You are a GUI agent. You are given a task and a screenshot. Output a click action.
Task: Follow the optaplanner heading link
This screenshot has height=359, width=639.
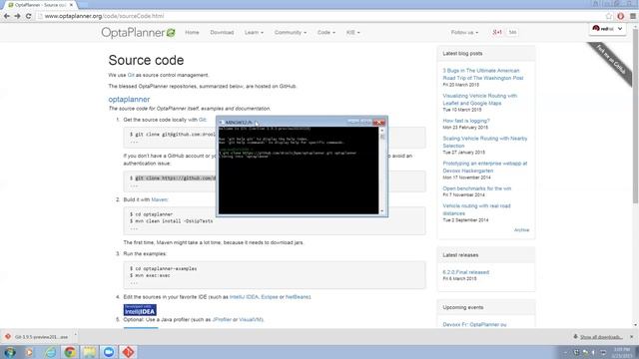(129, 100)
